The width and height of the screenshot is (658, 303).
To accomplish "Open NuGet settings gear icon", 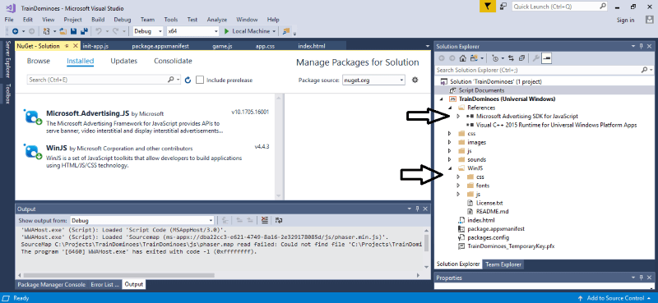I will (415, 80).
